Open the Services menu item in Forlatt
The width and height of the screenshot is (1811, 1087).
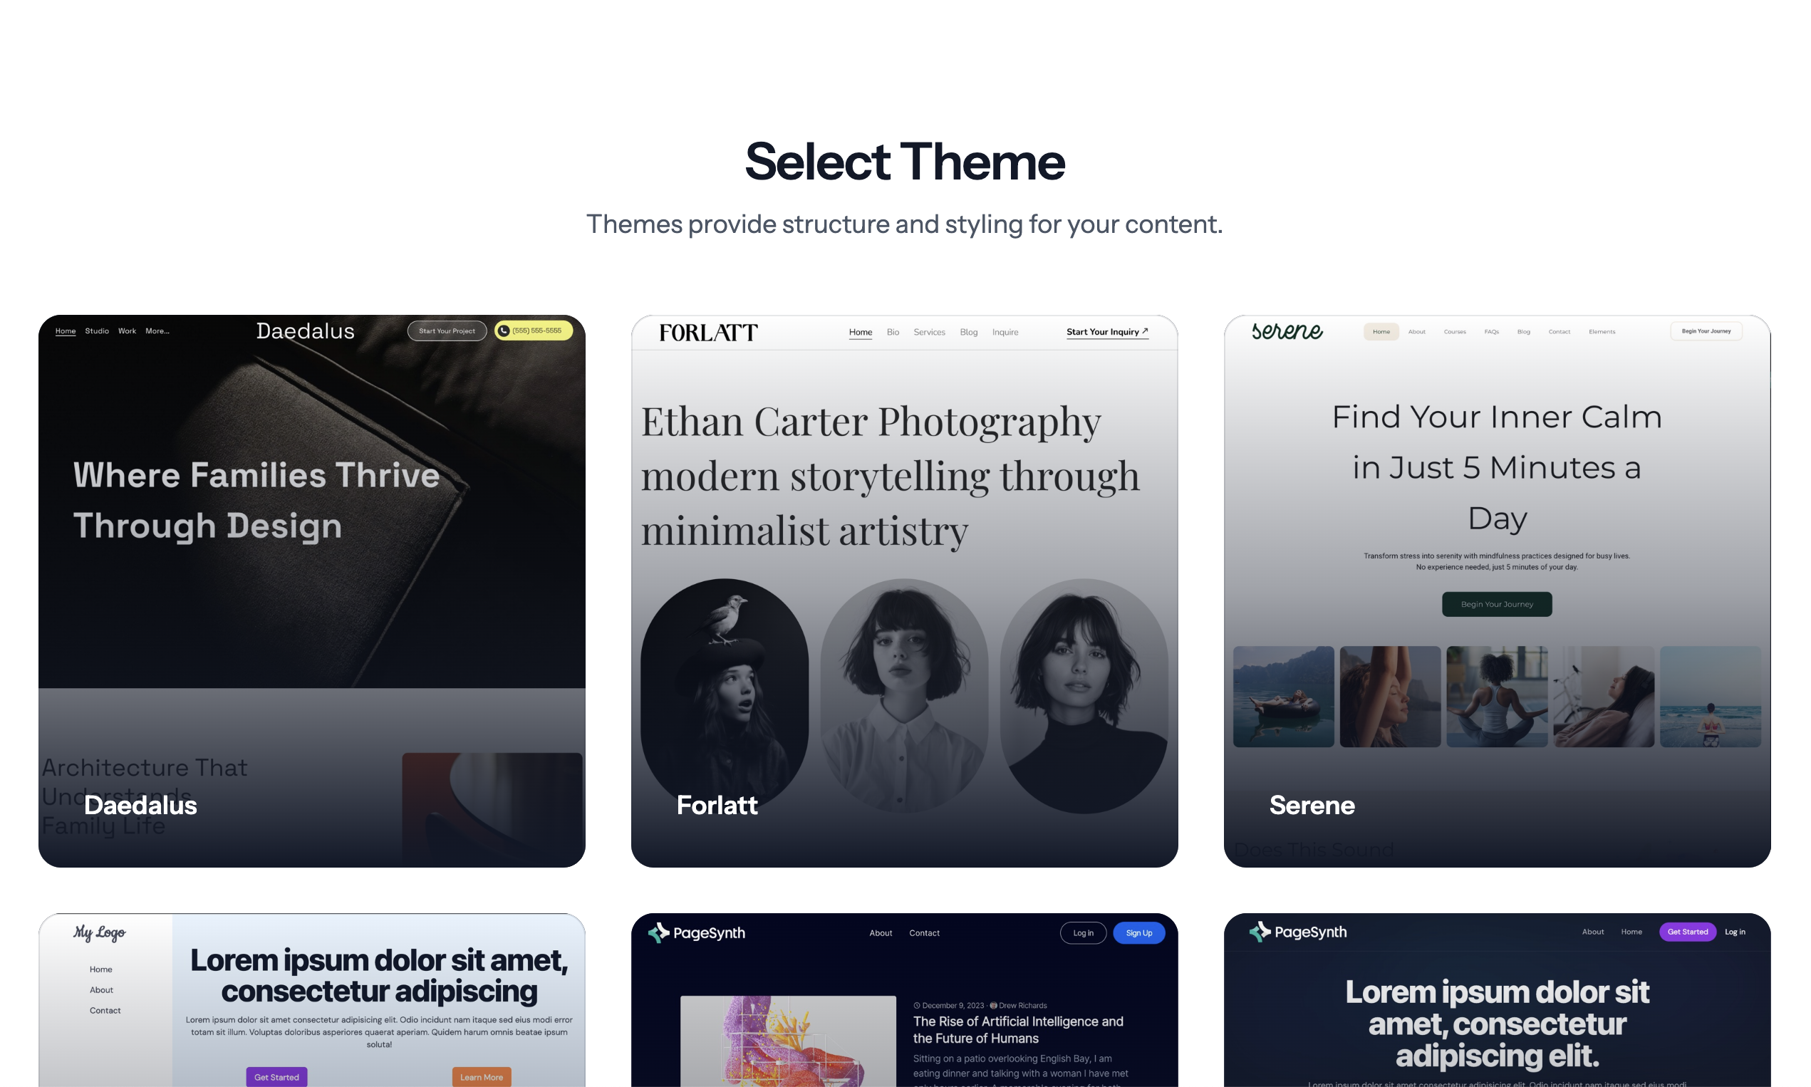(x=929, y=332)
